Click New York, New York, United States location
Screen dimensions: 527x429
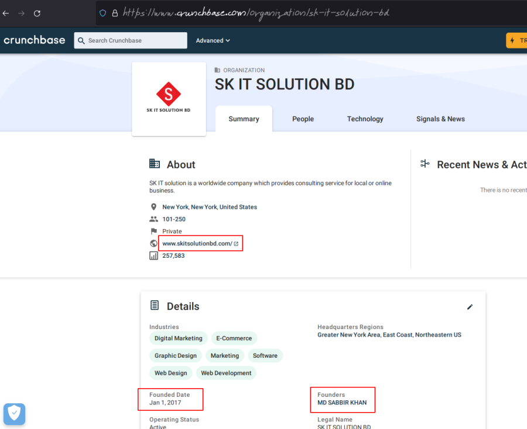[210, 207]
